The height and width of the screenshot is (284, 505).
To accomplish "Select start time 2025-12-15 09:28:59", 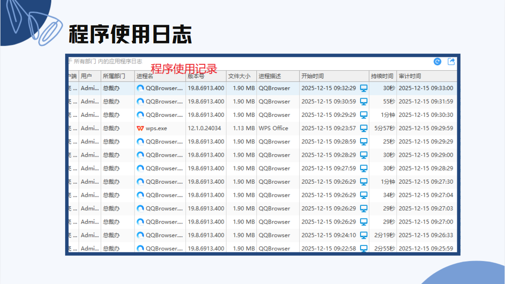I will (x=328, y=142).
